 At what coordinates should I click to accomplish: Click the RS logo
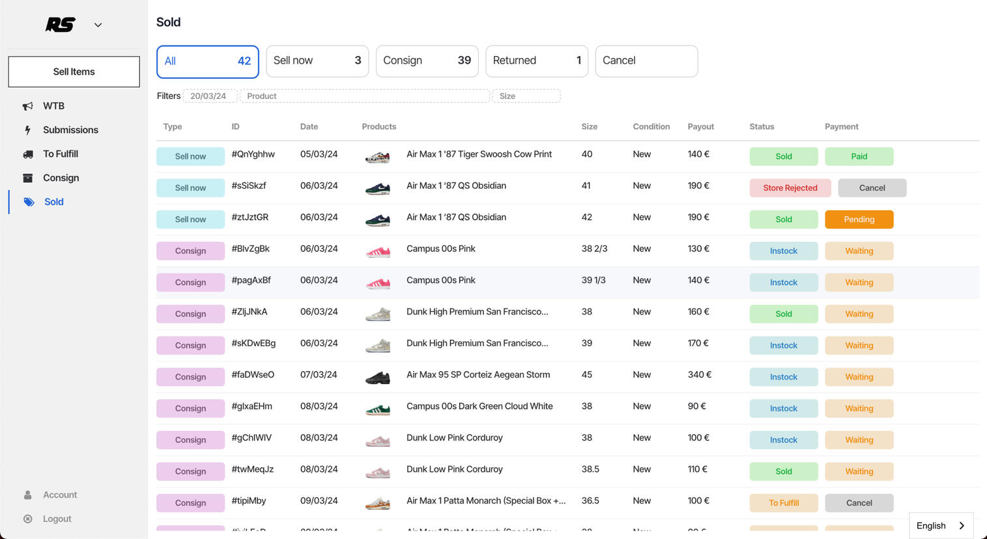pyautogui.click(x=61, y=25)
